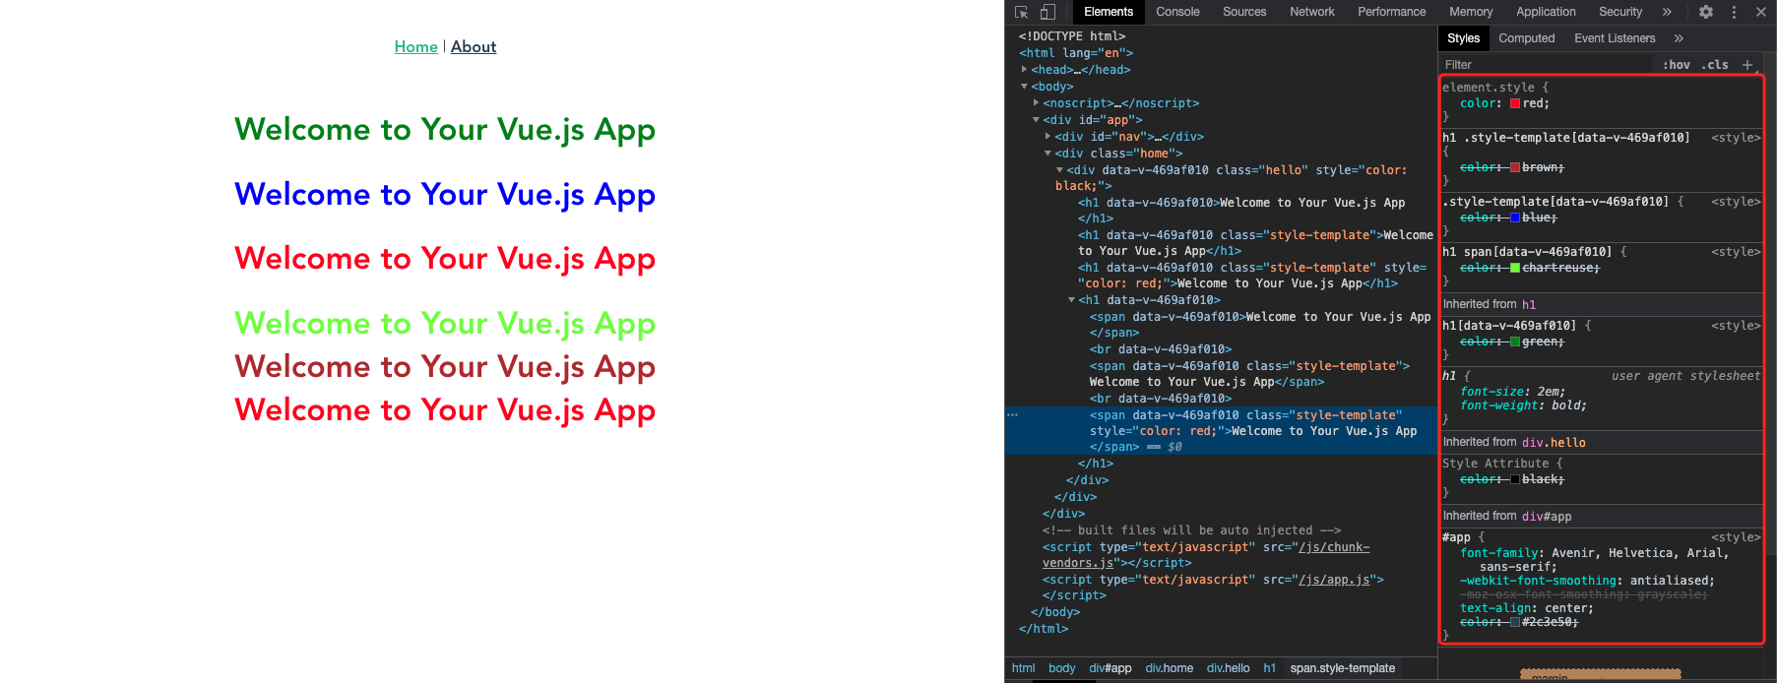Select div.hello in the breadcrumb bar

click(1228, 668)
